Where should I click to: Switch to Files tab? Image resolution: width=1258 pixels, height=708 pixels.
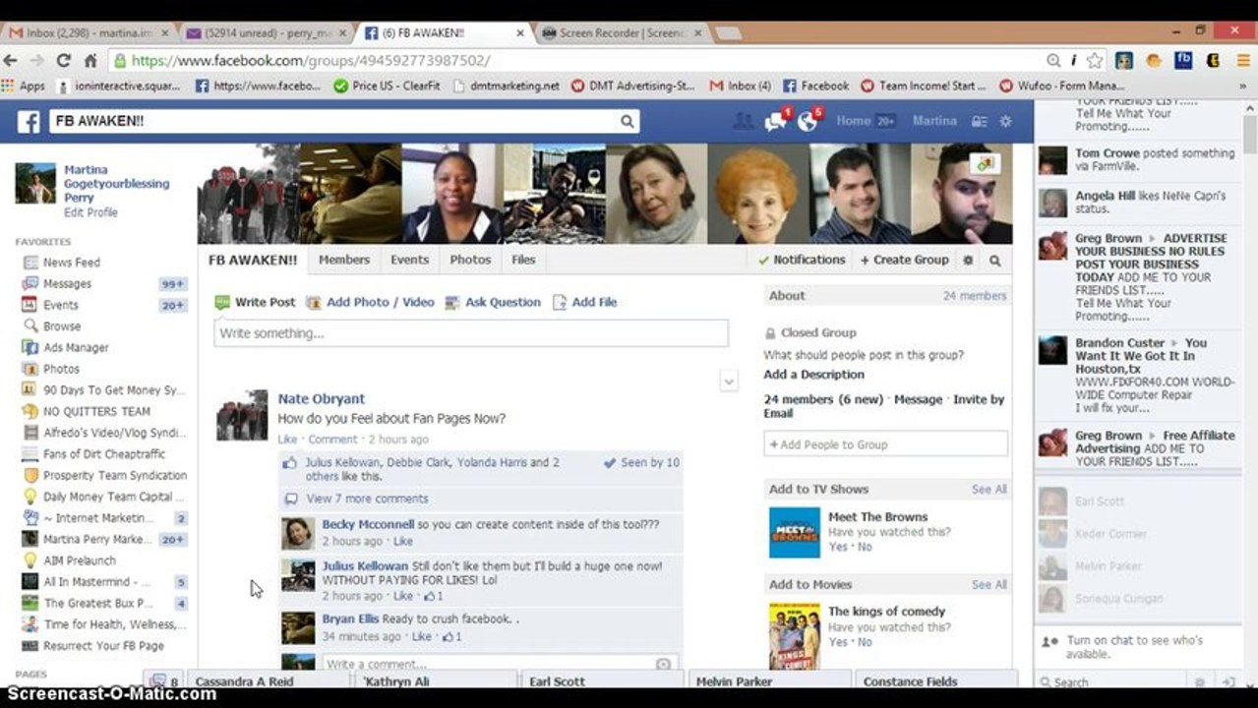click(523, 260)
